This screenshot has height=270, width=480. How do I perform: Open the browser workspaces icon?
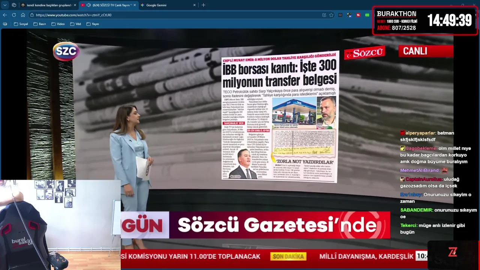[x=14, y=5]
